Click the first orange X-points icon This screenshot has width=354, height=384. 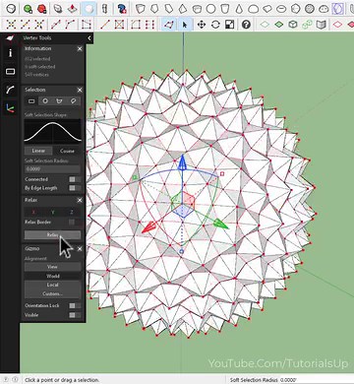[11, 25]
